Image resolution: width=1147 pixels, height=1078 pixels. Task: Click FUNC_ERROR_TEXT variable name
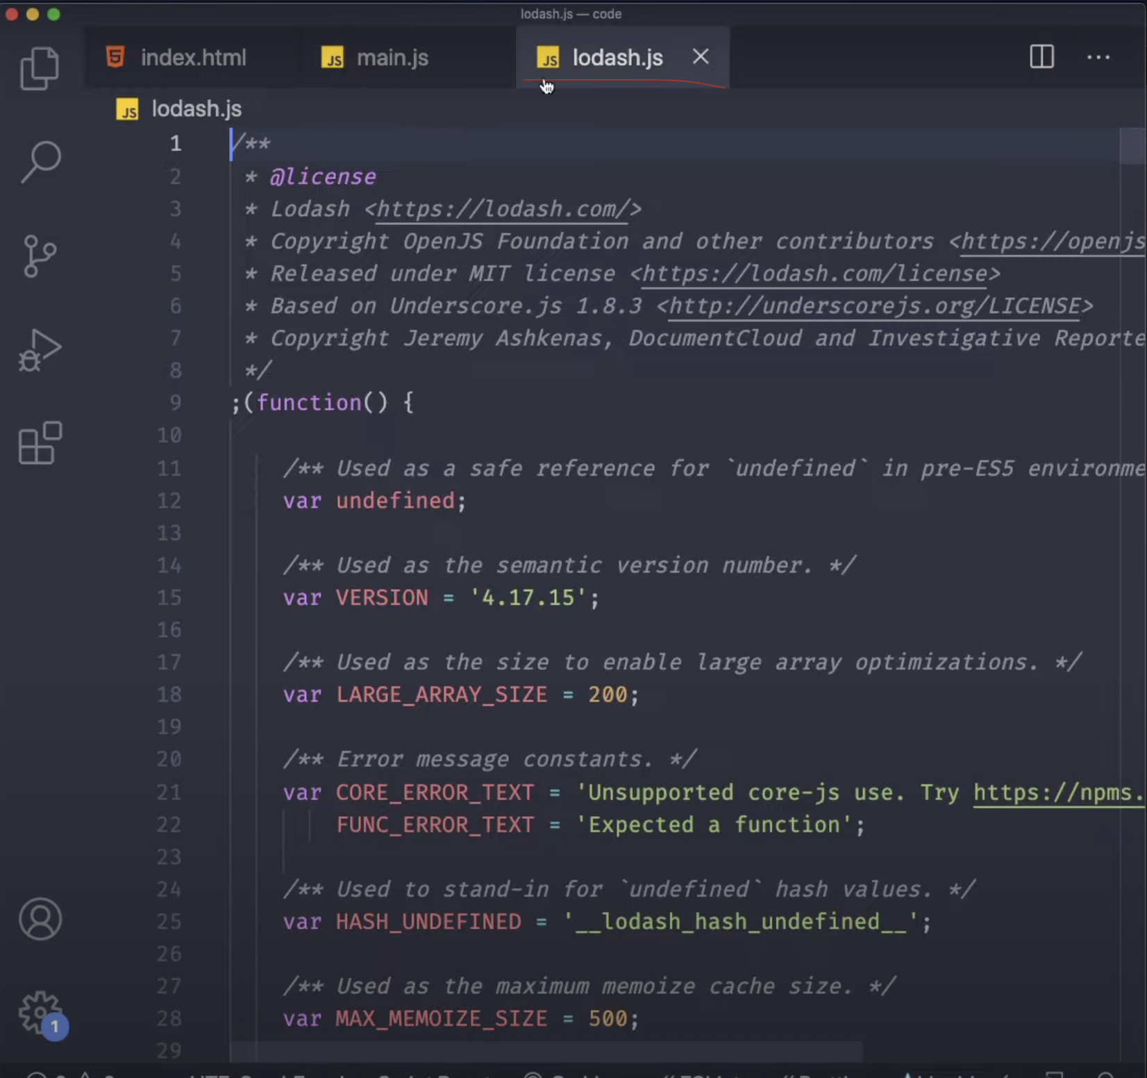tap(435, 825)
